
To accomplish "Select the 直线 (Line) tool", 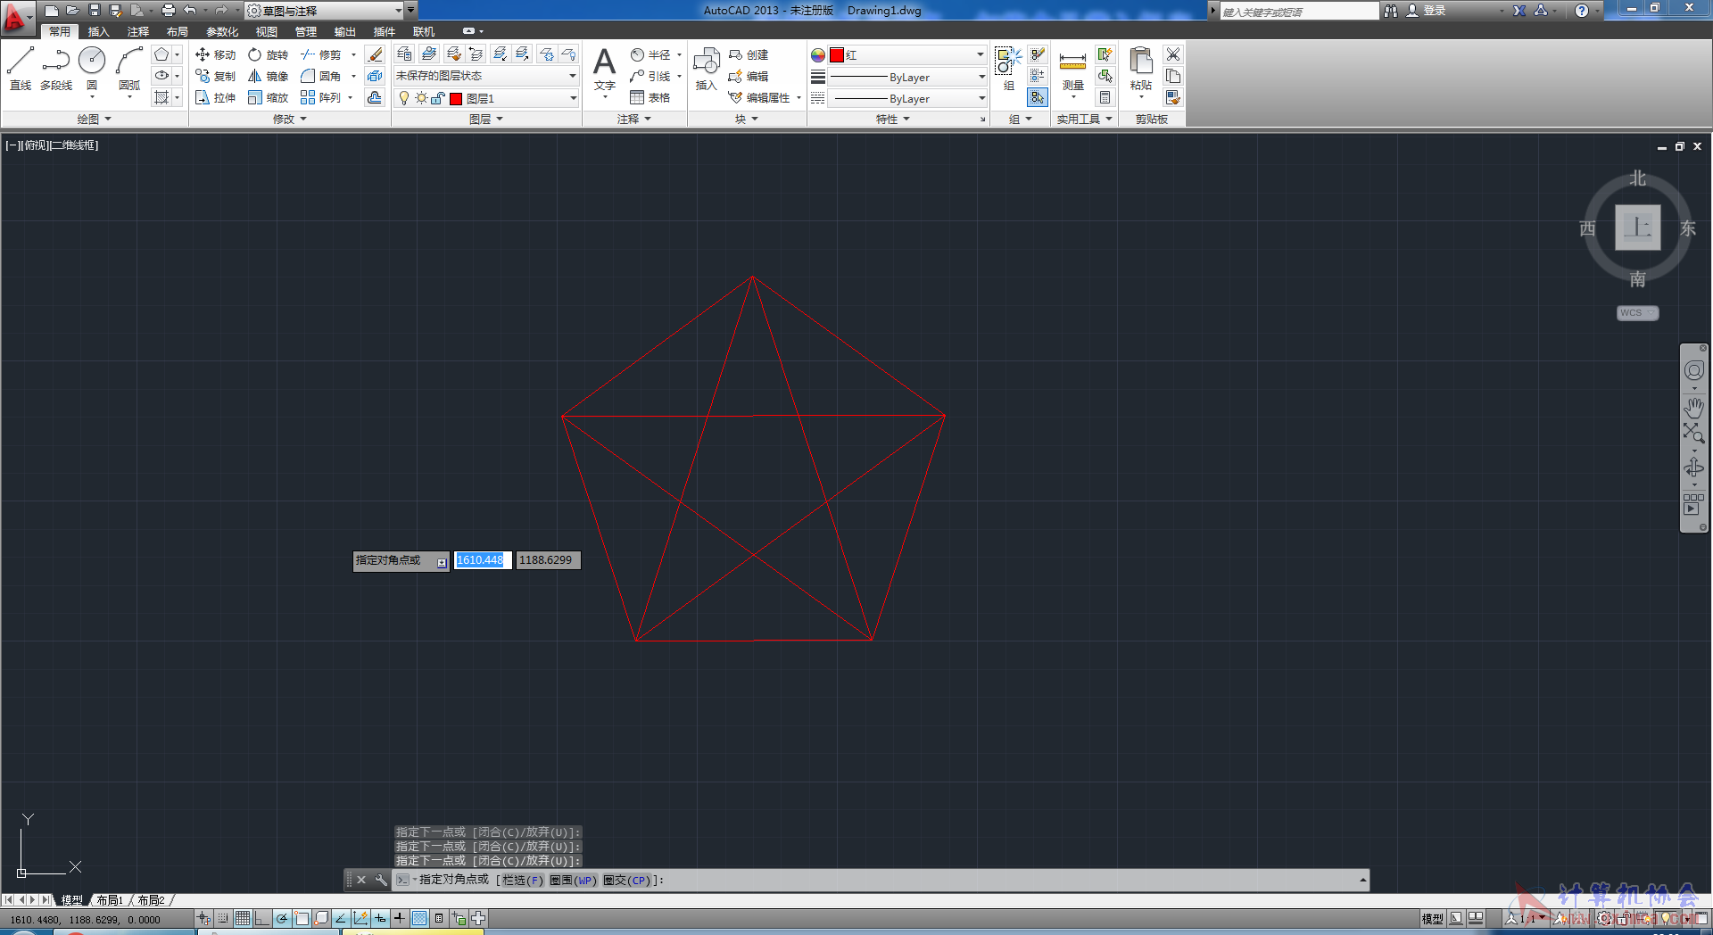I will click(21, 69).
